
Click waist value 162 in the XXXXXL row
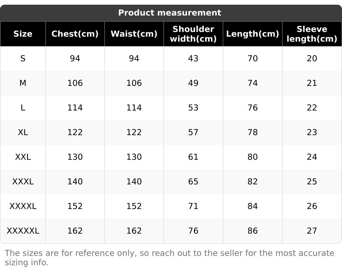pos(134,231)
